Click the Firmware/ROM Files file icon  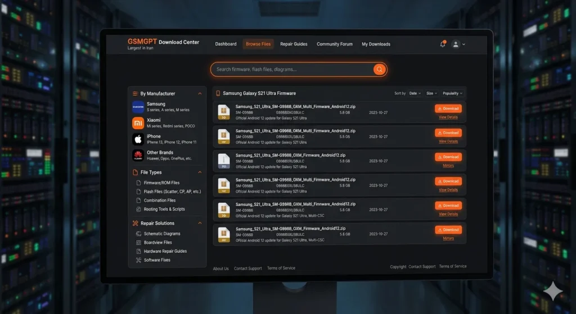pyautogui.click(x=138, y=183)
